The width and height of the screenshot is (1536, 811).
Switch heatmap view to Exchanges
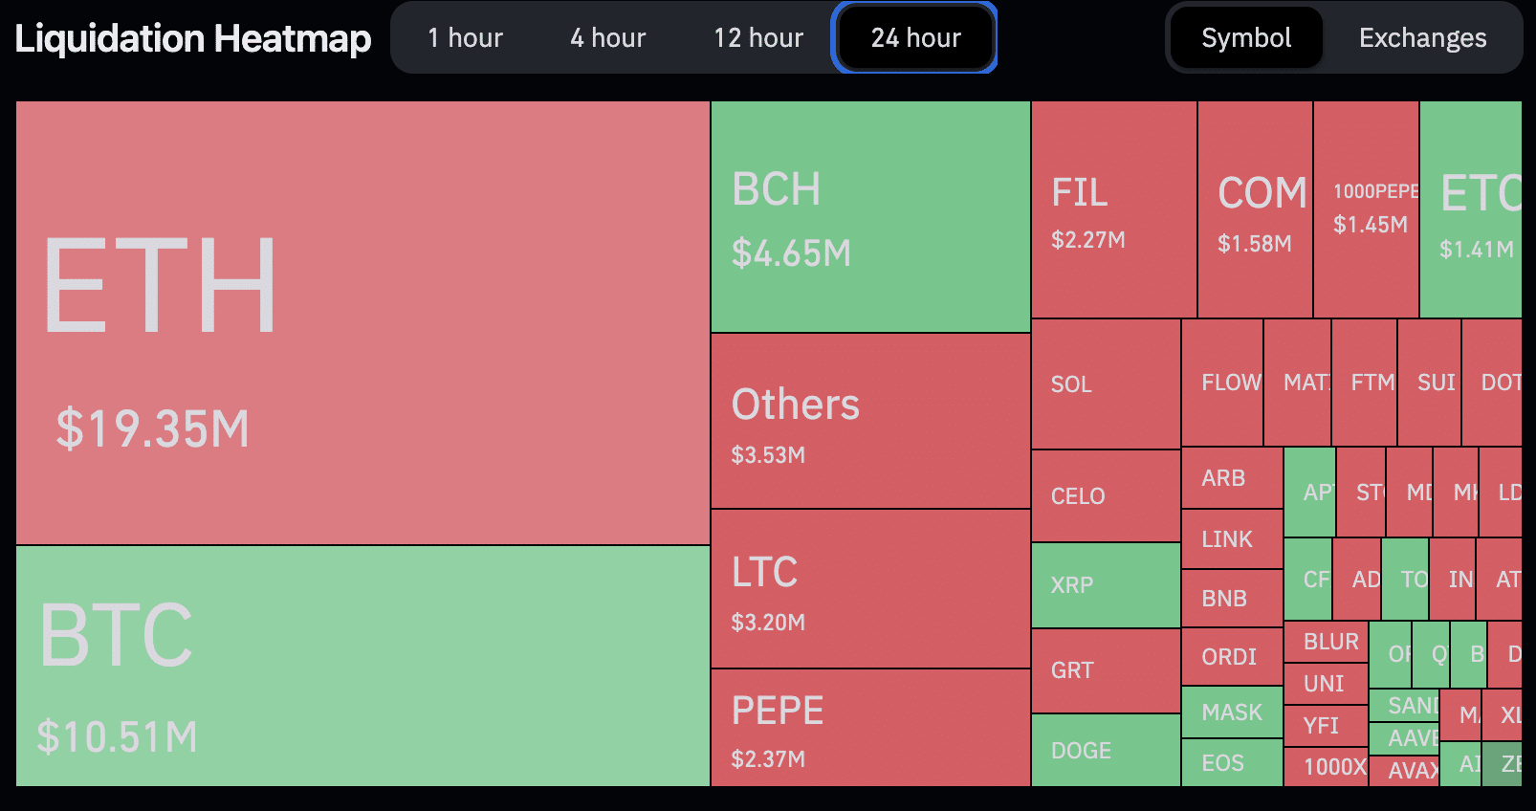1422,38
